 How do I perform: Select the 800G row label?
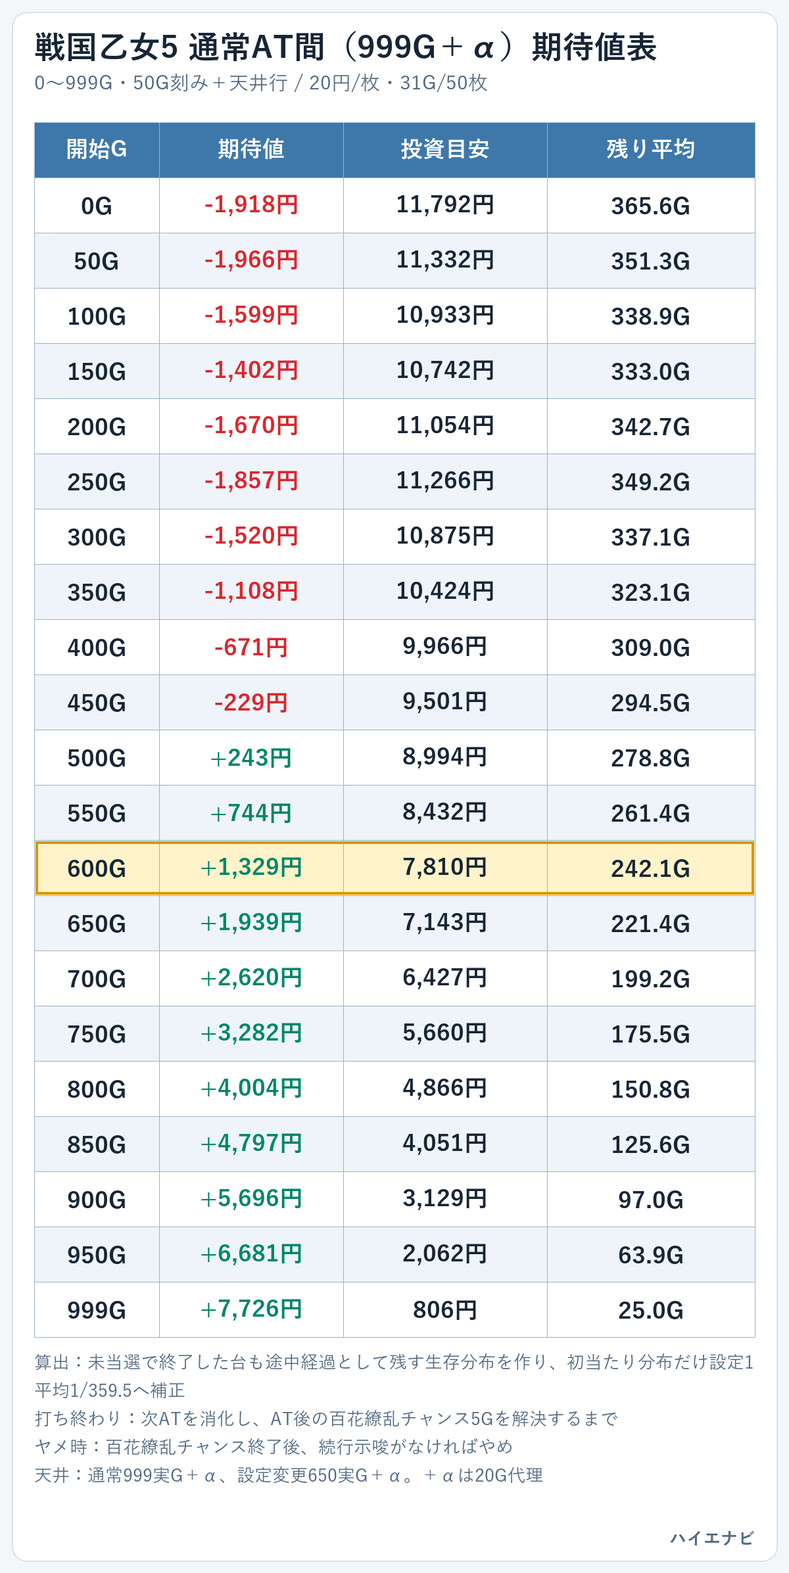(97, 1089)
